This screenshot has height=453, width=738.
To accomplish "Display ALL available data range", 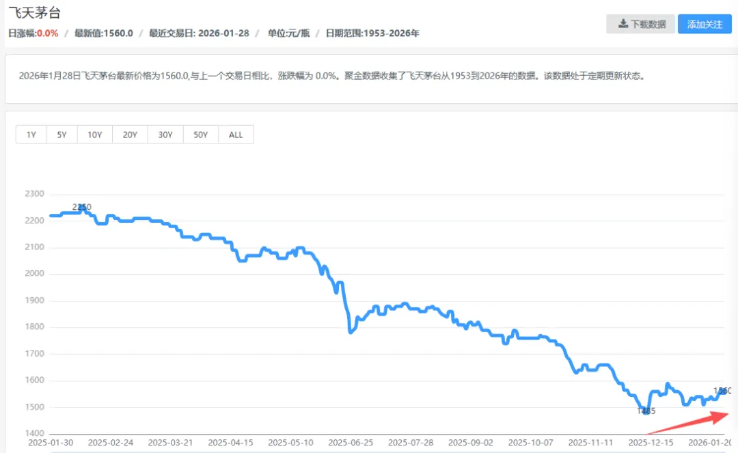I will point(236,135).
